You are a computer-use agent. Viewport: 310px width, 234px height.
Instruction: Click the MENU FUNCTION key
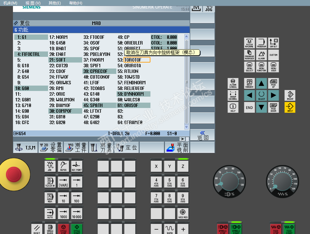[x=261, y=67]
